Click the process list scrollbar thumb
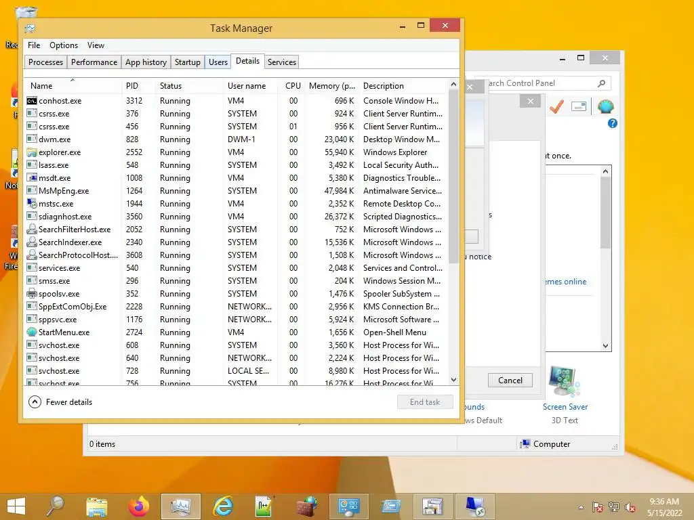Screen dimensions: 694x520 (453, 175)
